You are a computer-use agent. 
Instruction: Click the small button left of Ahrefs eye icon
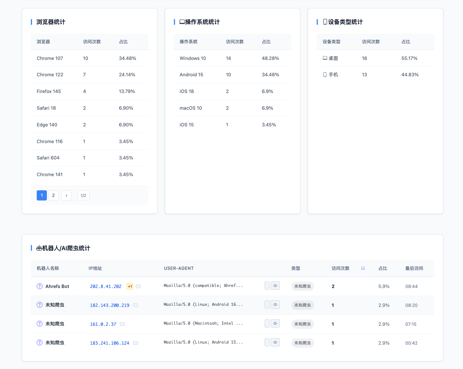pos(267,286)
